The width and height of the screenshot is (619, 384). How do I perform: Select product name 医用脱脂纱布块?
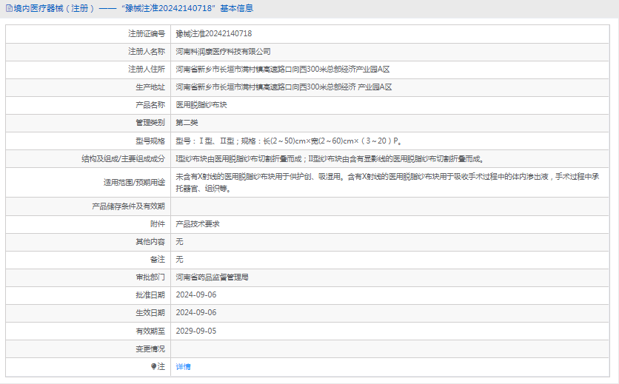201,104
